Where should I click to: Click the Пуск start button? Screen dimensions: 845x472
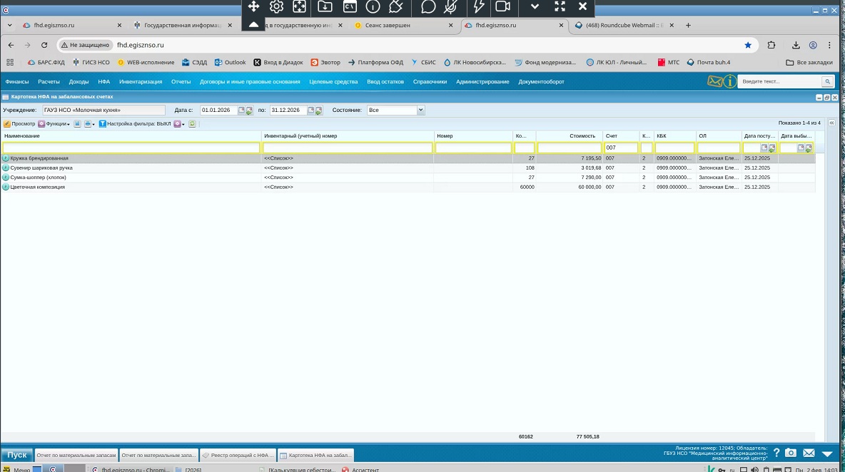16,455
